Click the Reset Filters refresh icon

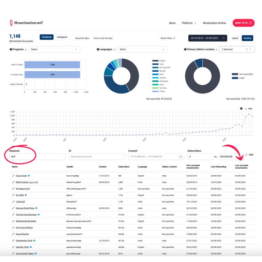coord(174,38)
